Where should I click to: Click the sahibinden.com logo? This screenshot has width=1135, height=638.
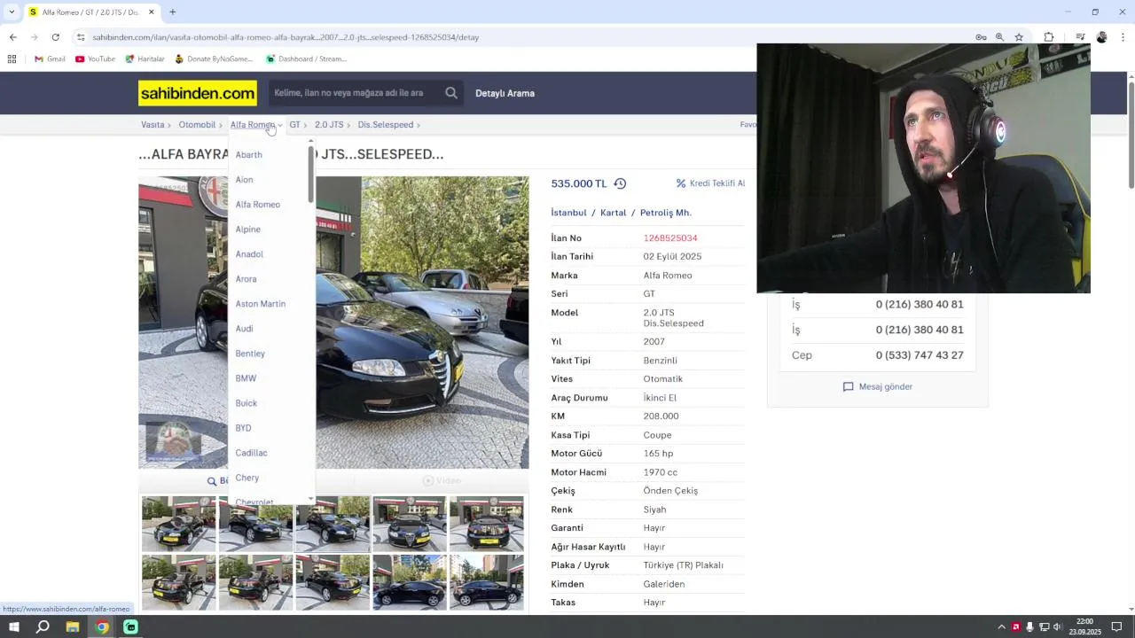click(198, 93)
